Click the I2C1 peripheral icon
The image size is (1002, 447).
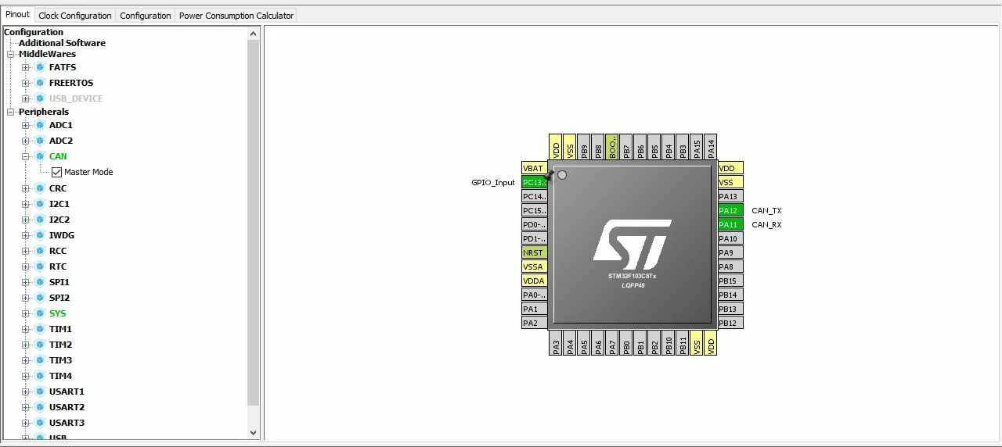pos(39,204)
